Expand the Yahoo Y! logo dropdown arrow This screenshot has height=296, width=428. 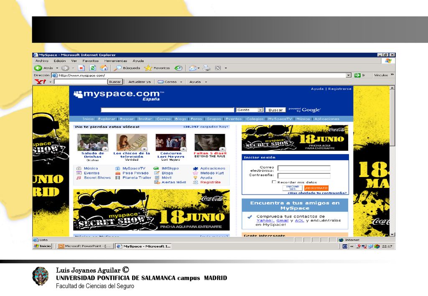51,82
